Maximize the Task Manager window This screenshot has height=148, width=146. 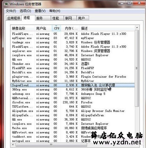(x=129, y=3)
